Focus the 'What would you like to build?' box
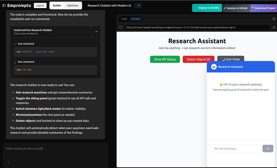Image resolution: width=277 pixels, height=168 pixels. pyautogui.click(x=55, y=155)
